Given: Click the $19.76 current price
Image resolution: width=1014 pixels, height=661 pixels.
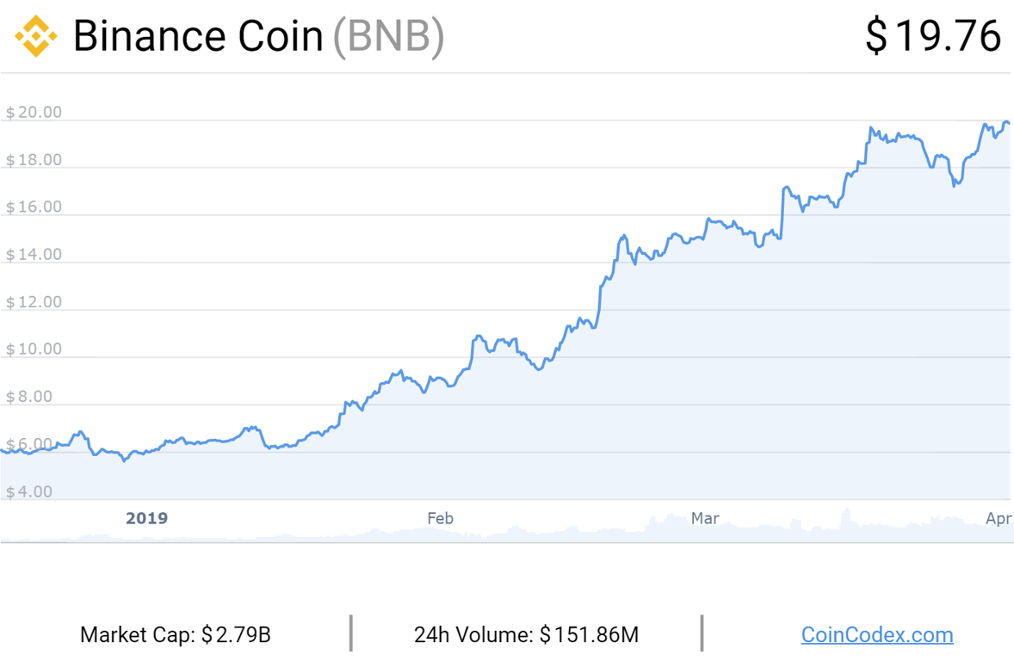Looking at the screenshot, I should point(933,36).
